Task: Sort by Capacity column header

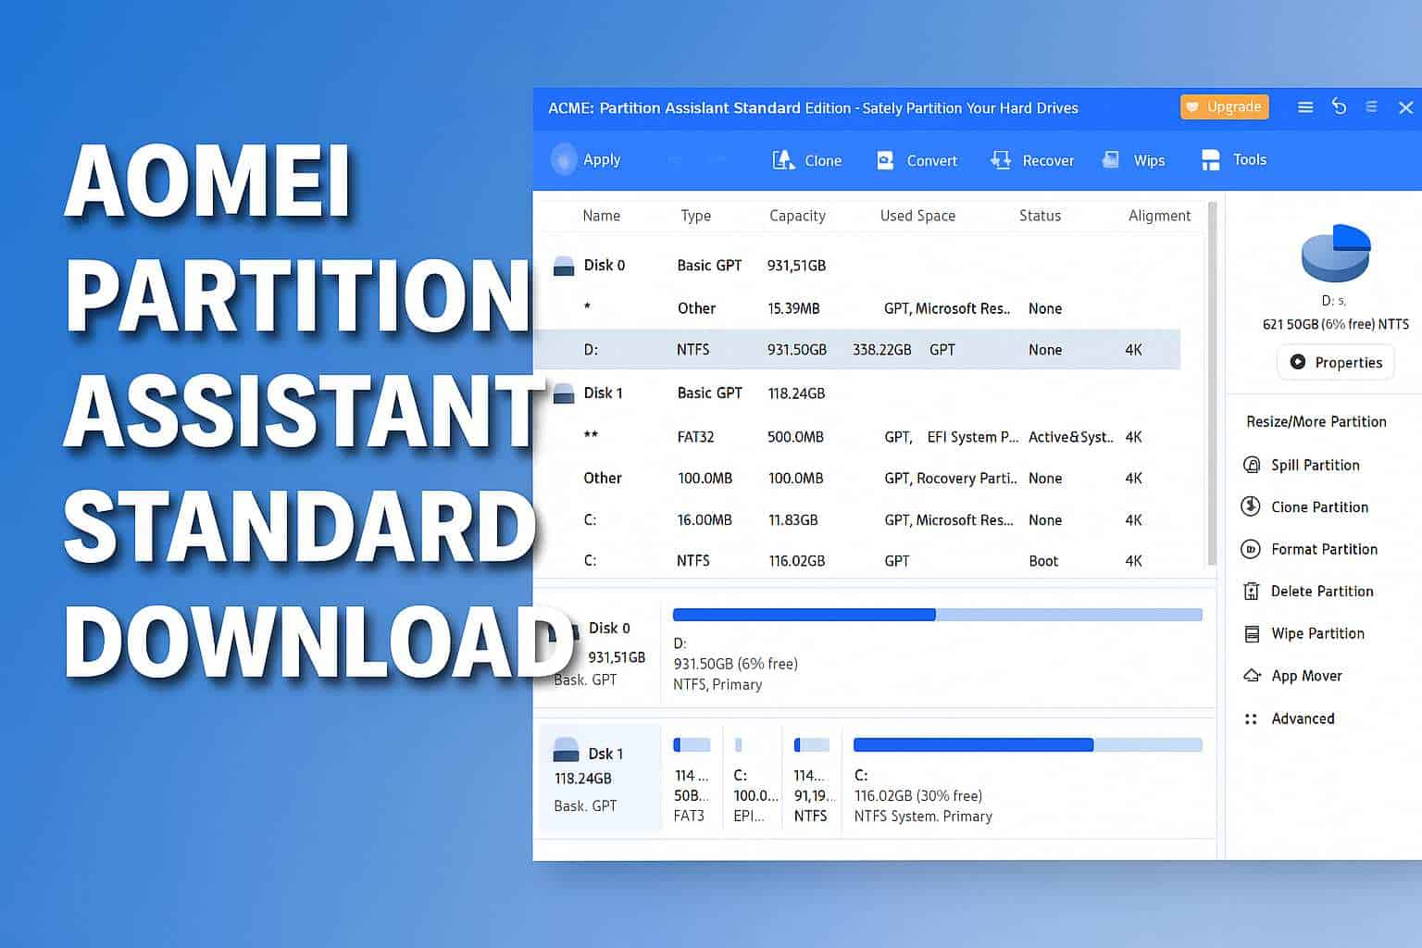Action: point(797,216)
